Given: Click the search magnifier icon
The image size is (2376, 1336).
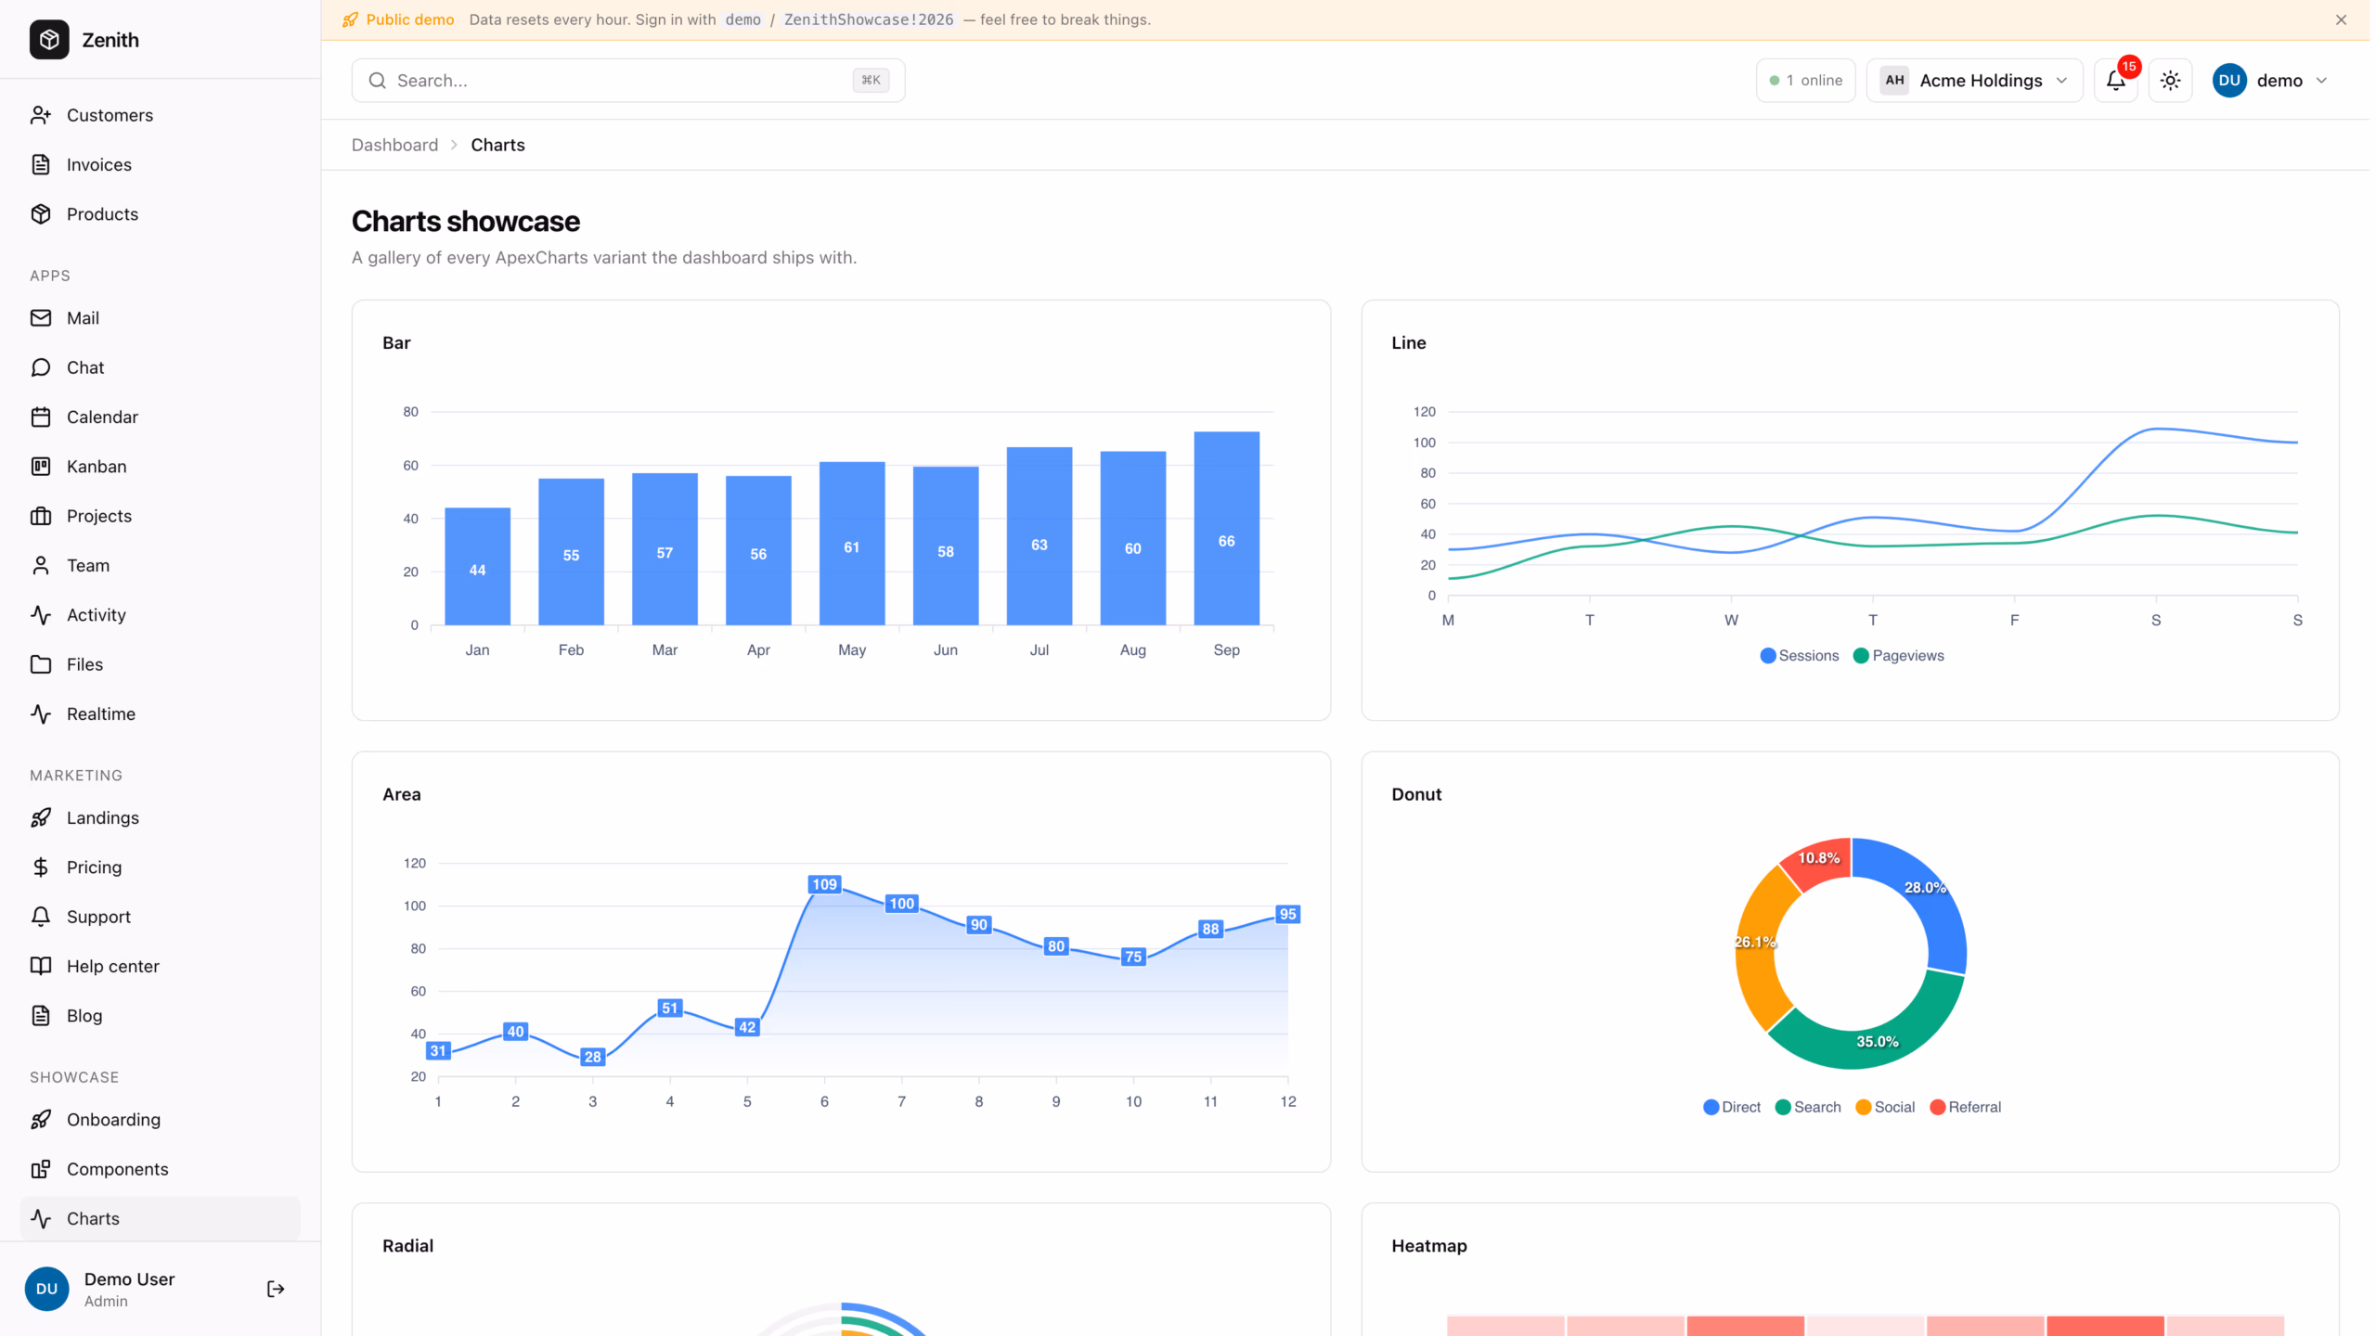Looking at the screenshot, I should (x=378, y=81).
